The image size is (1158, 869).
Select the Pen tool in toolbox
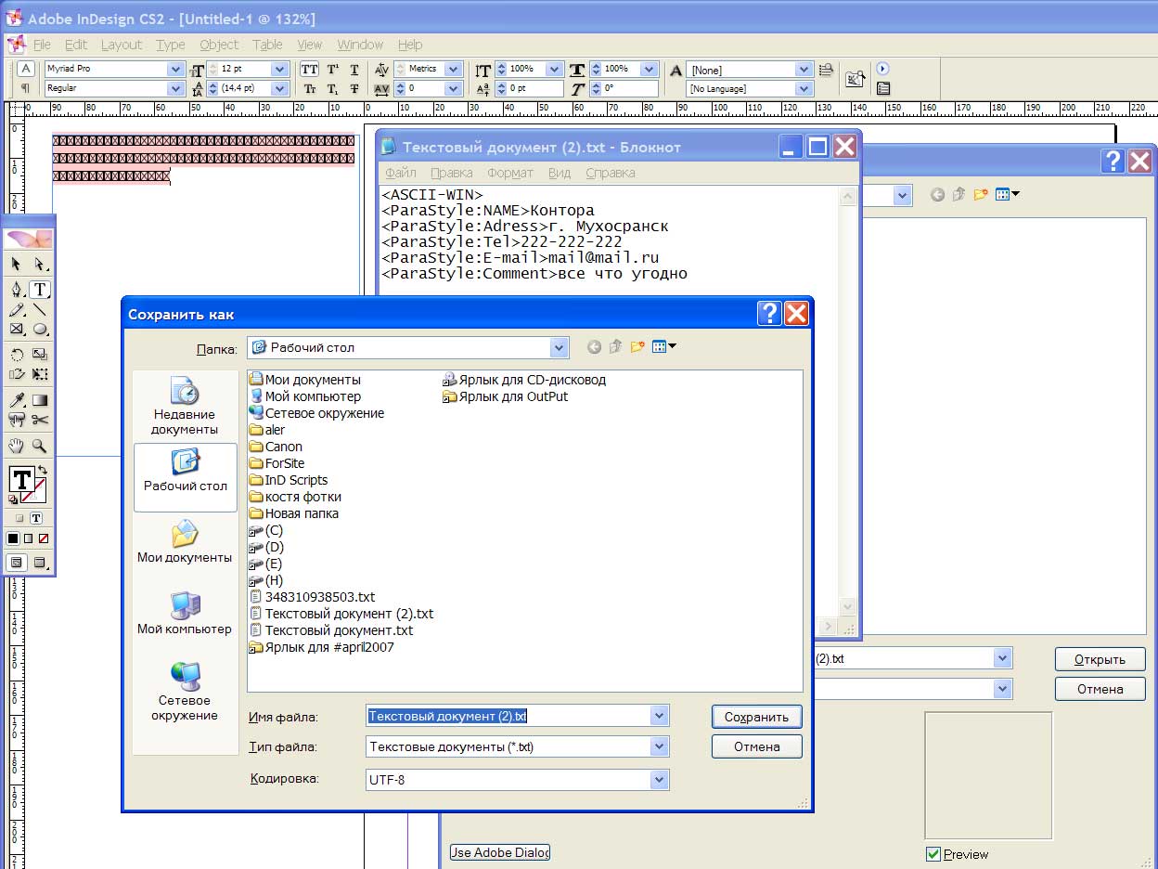(17, 290)
